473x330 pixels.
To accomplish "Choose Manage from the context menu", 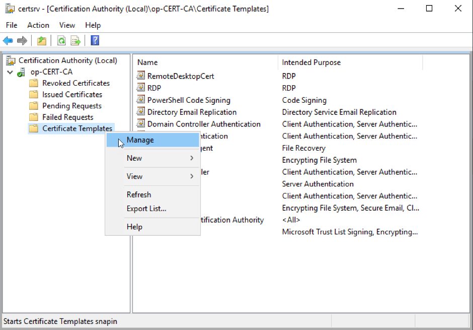I will coord(152,140).
